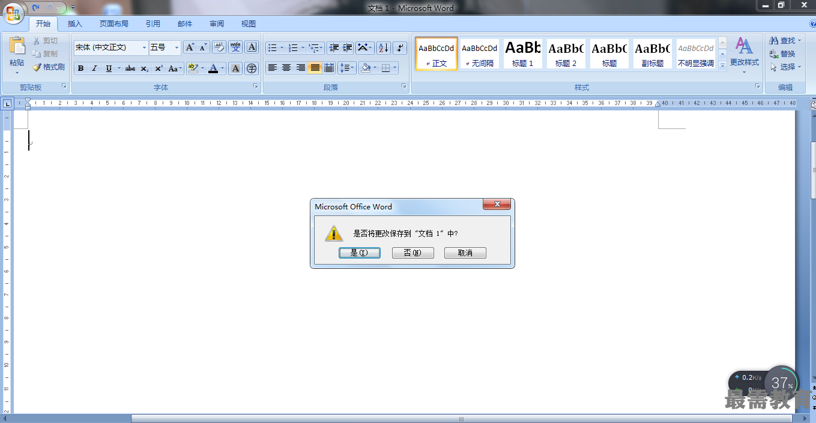Click the warning triangle icon in dialog
The height and width of the screenshot is (423, 816).
(334, 233)
